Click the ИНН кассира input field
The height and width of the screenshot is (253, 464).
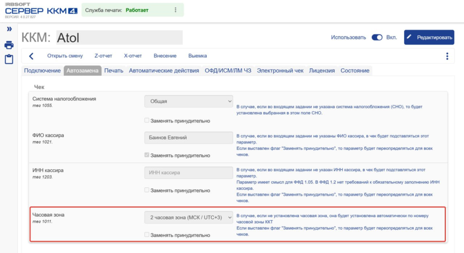[188, 172]
